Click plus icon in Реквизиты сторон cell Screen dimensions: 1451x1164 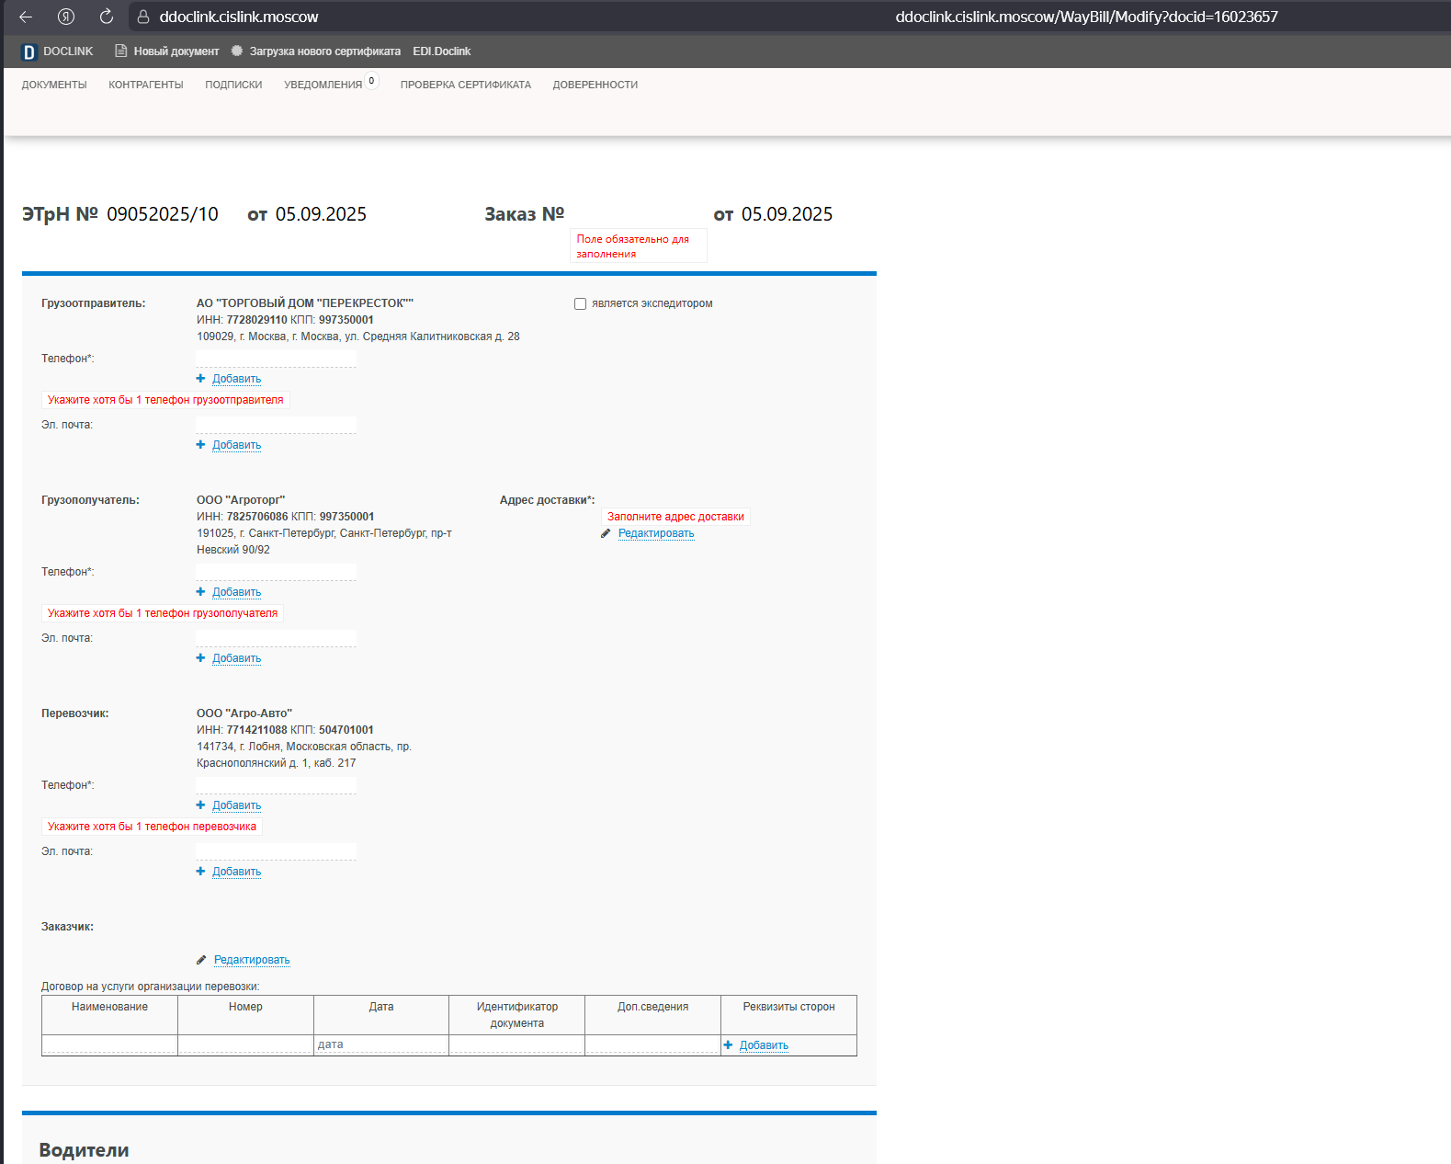coord(728,1045)
